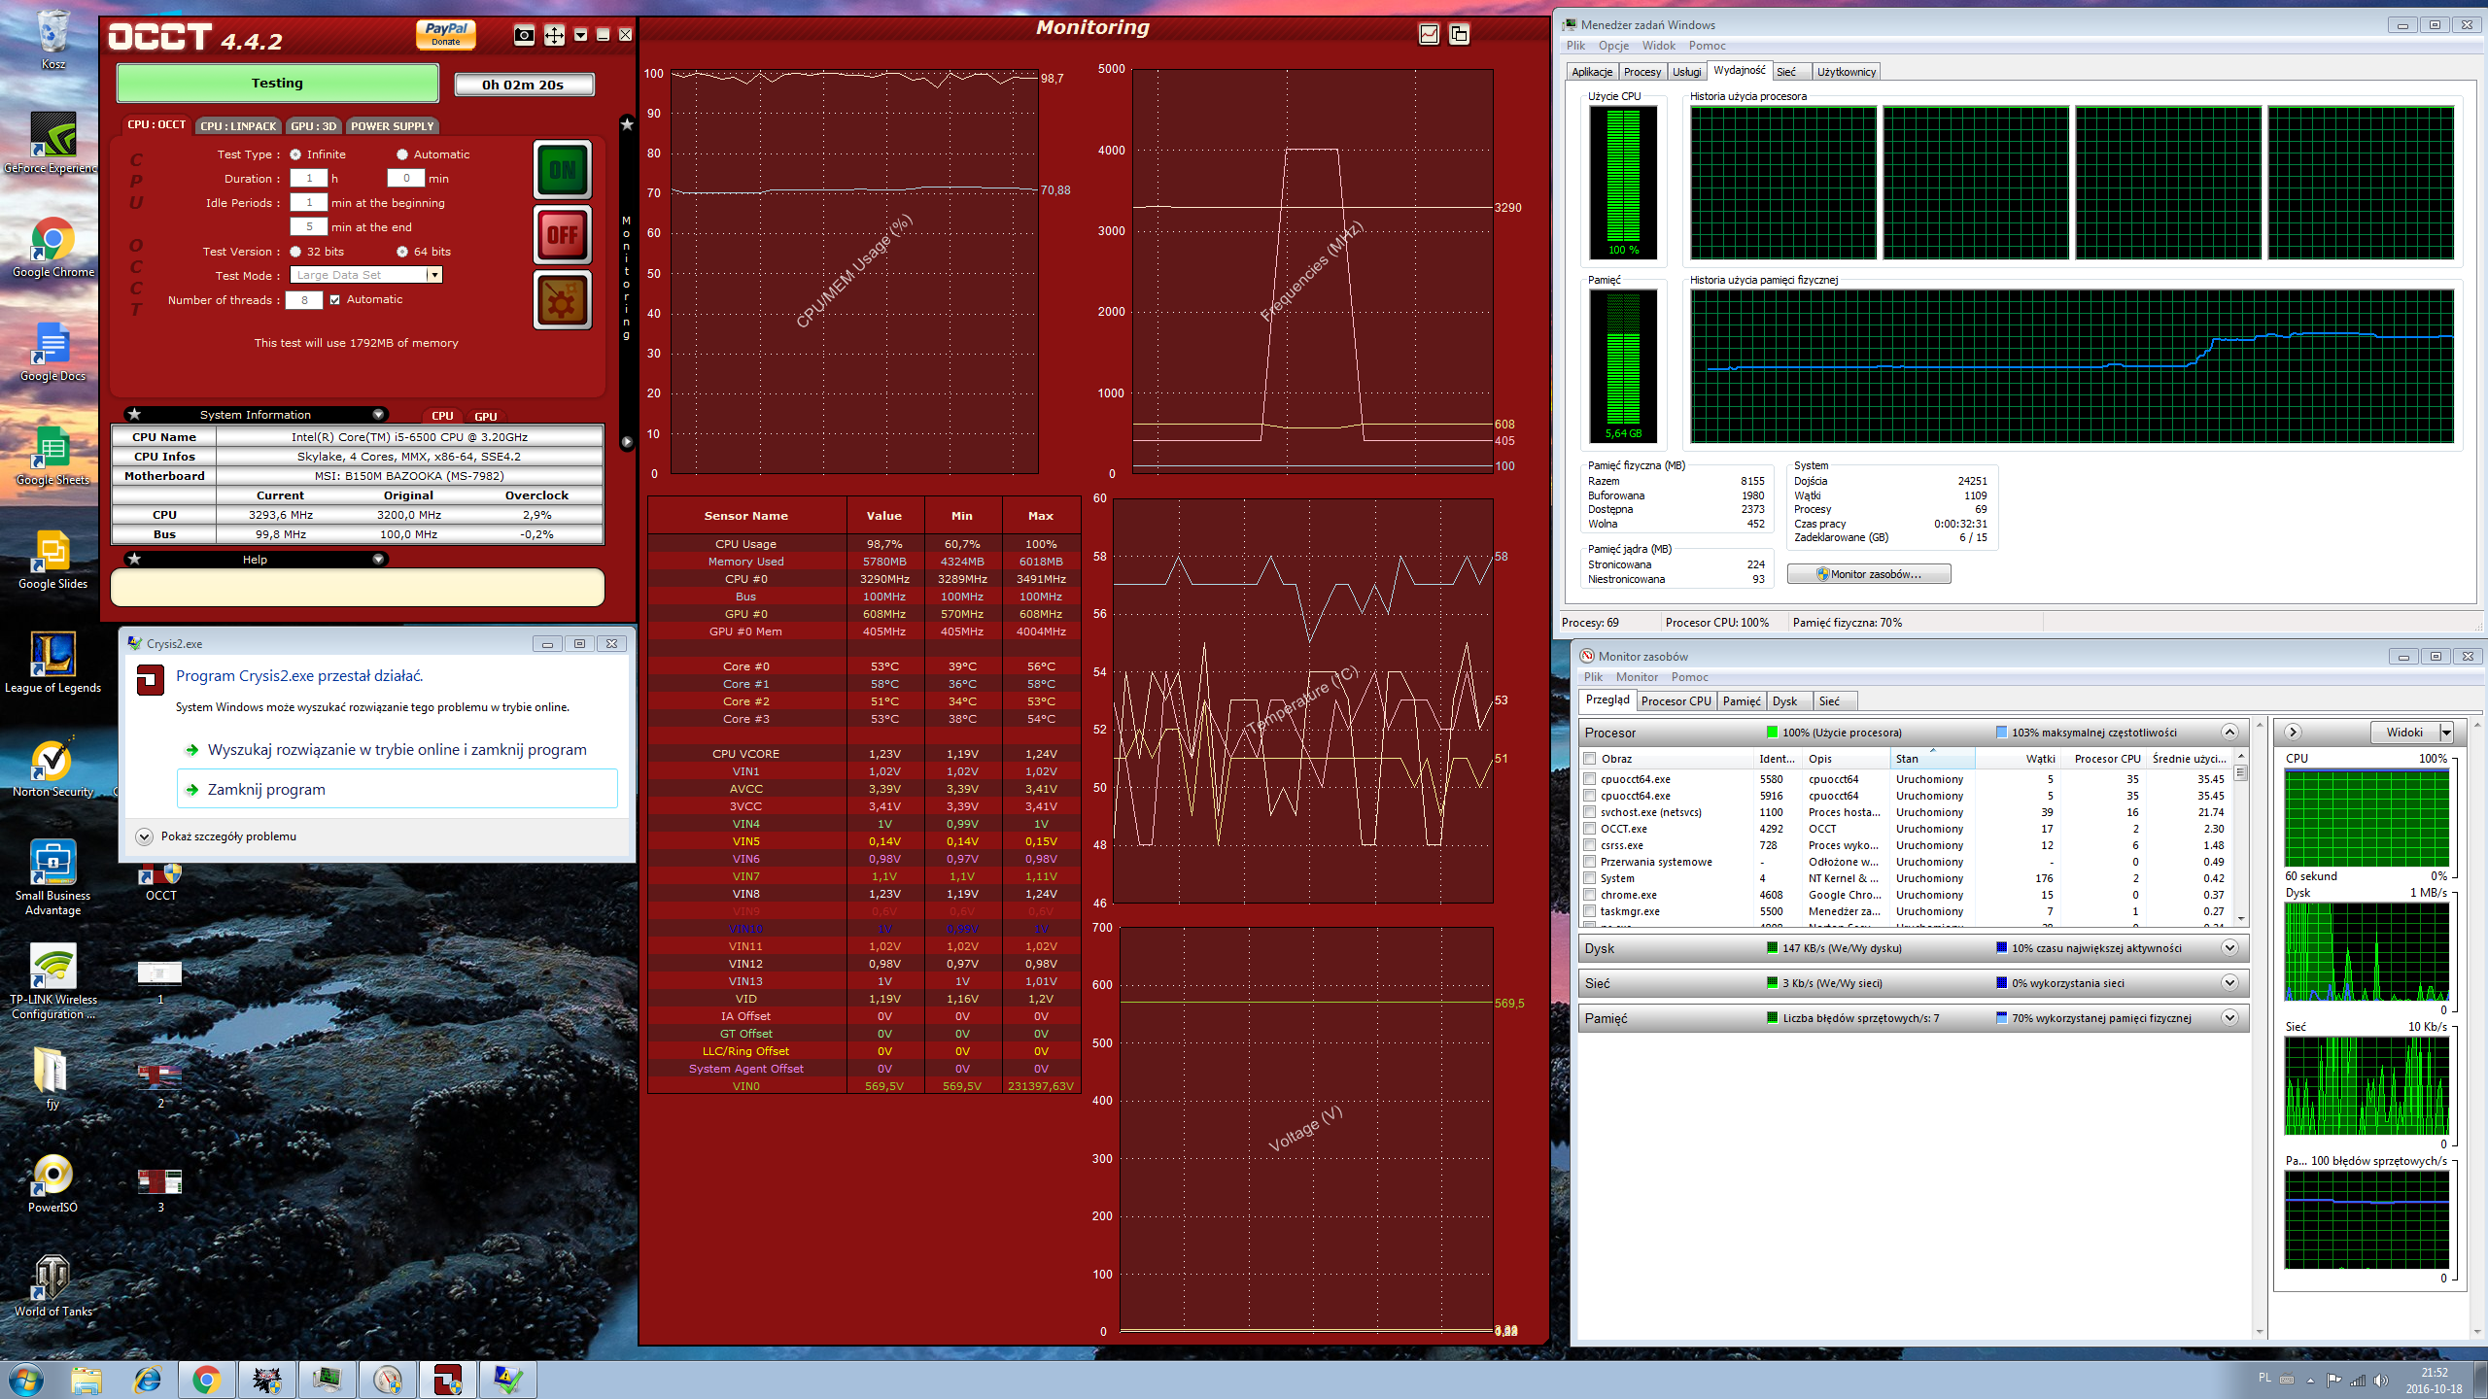This screenshot has height=1399, width=2488.
Task: Open Google Chrome desktop shortcut
Action: click(53, 247)
